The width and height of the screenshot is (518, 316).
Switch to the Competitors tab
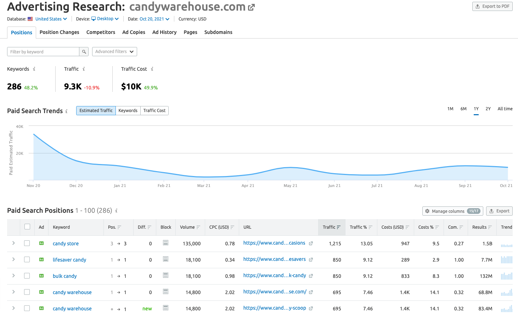[101, 32]
